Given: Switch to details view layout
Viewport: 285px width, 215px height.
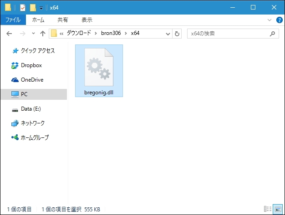Looking at the screenshot, I should pos(268,209).
